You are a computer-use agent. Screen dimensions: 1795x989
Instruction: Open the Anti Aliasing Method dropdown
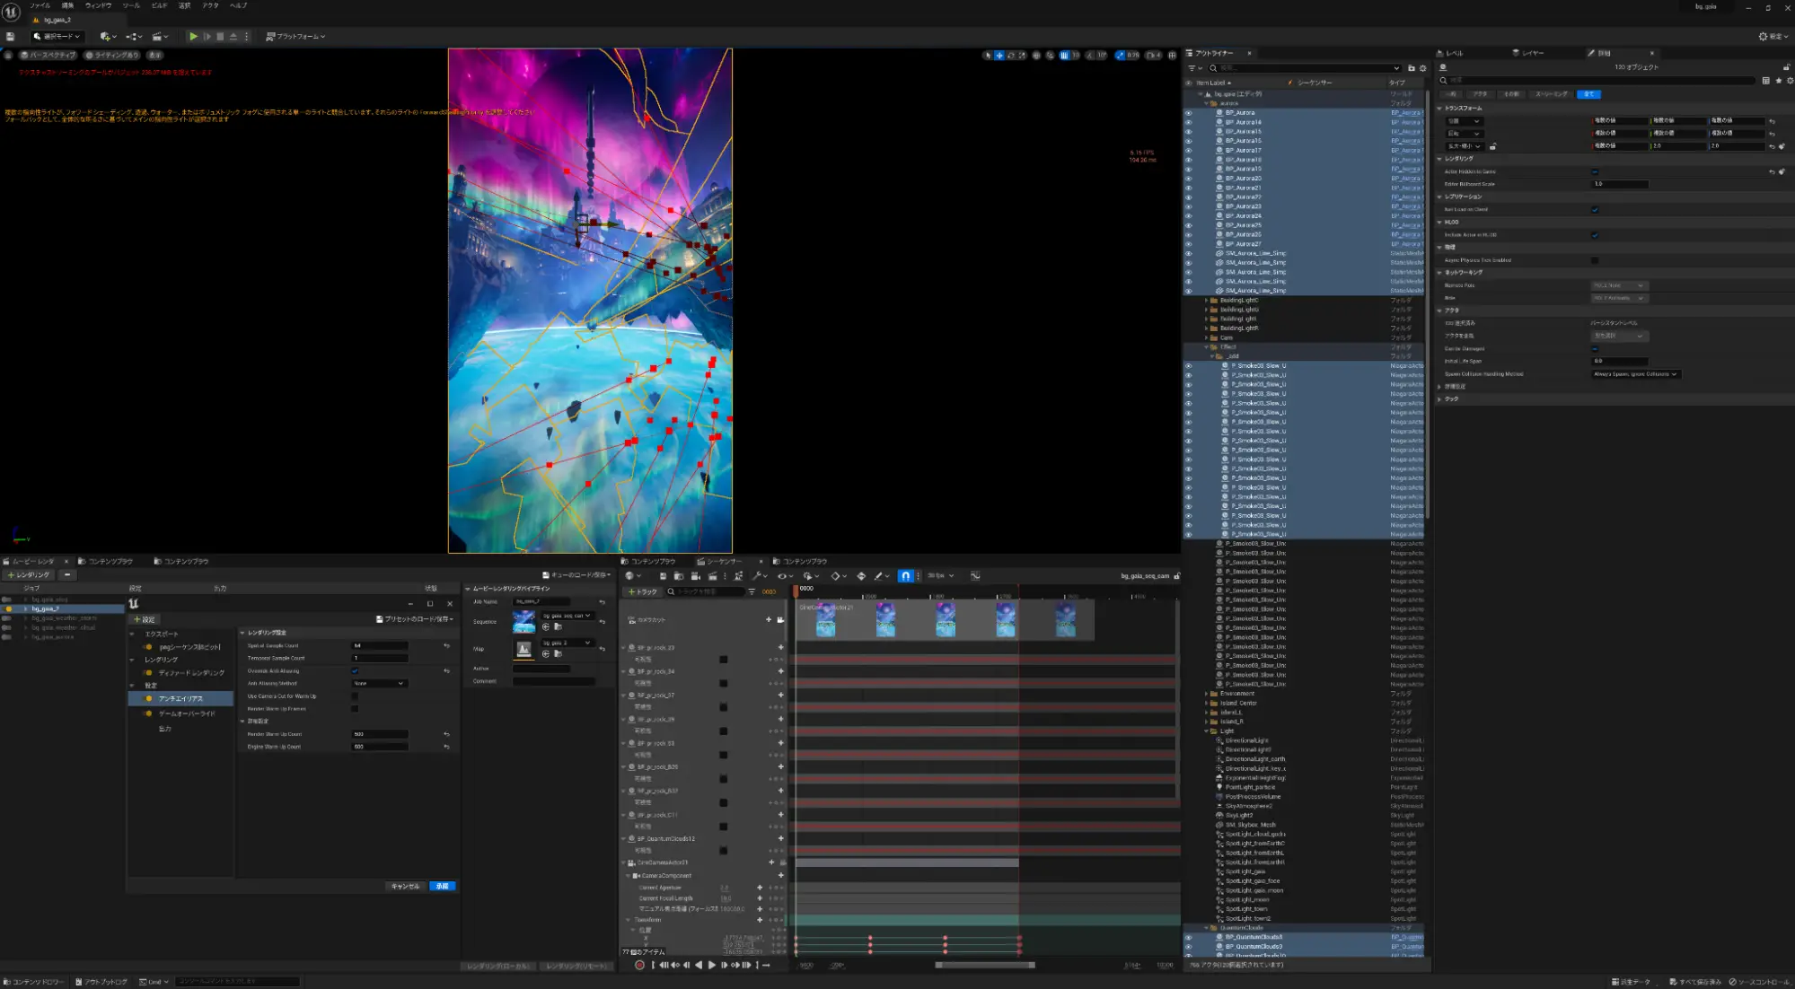point(379,683)
